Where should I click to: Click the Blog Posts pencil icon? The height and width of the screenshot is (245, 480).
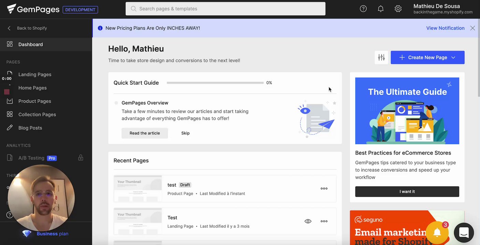pyautogui.click(x=10, y=128)
